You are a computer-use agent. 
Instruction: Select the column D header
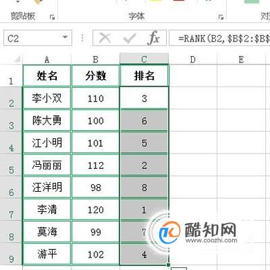coord(193,60)
